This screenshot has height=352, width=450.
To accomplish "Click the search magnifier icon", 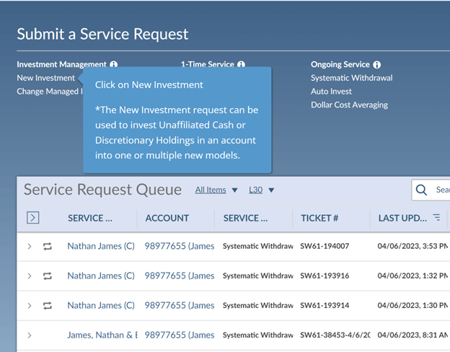I will (x=422, y=190).
